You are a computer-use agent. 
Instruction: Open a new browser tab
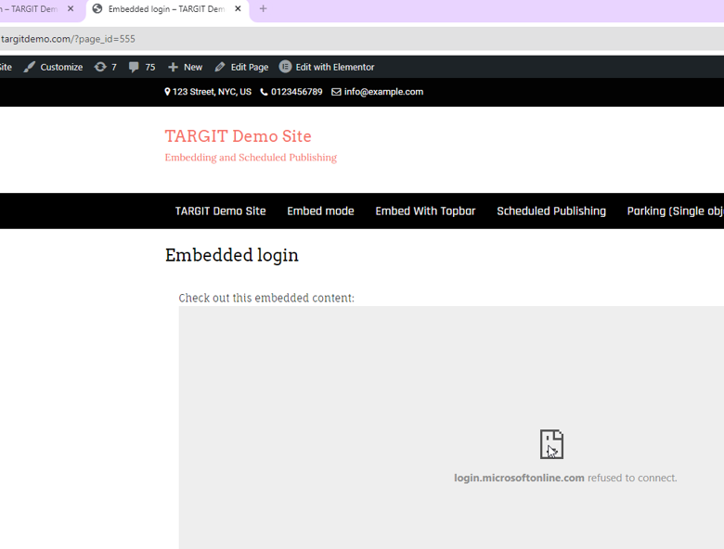[x=263, y=9]
